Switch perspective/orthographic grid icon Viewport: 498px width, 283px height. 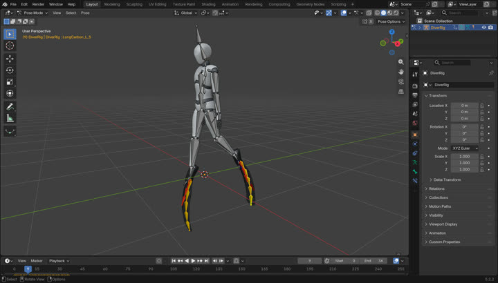pyautogui.click(x=401, y=92)
